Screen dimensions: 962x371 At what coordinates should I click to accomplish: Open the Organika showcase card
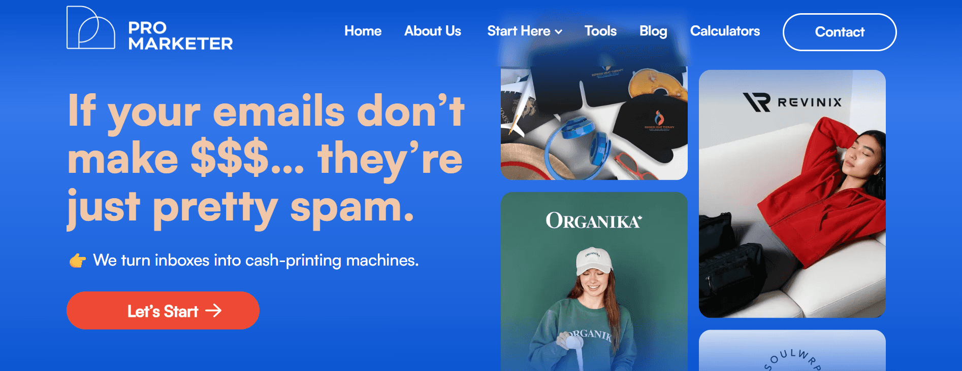tap(594, 281)
